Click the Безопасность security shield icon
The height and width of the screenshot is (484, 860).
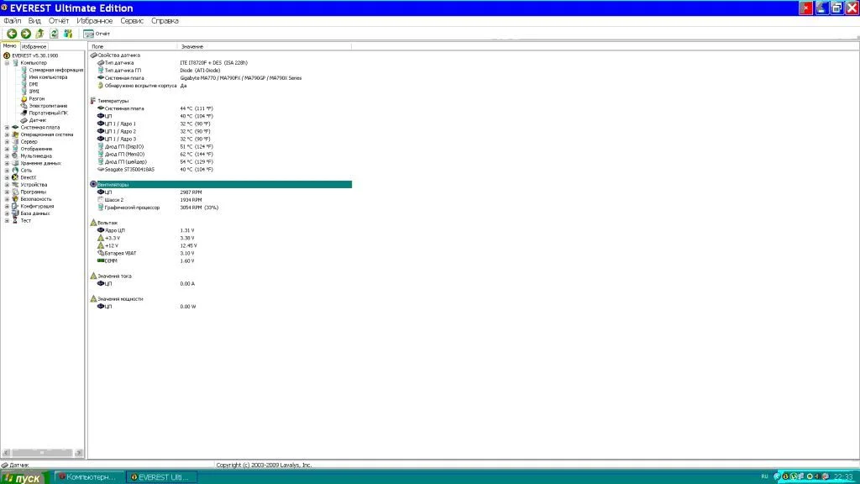point(15,199)
